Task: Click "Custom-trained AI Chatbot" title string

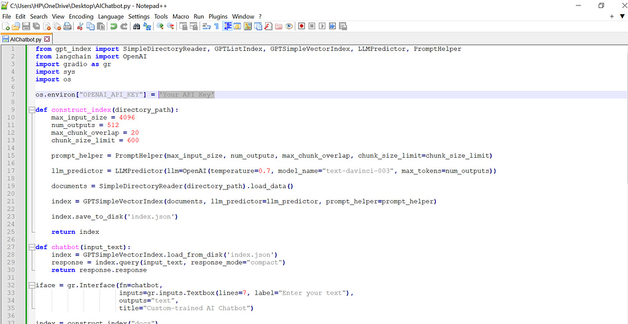Action: tap(199, 308)
